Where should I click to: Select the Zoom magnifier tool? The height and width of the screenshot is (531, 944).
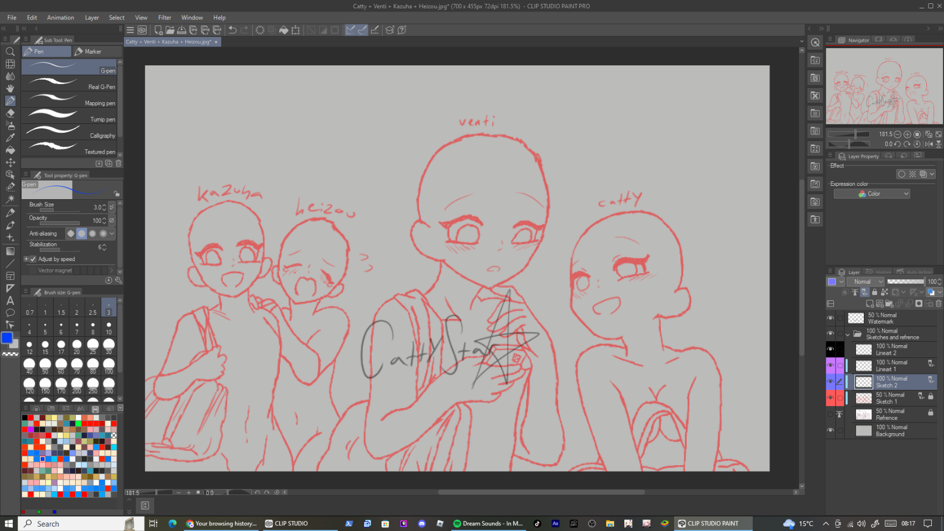click(x=10, y=51)
